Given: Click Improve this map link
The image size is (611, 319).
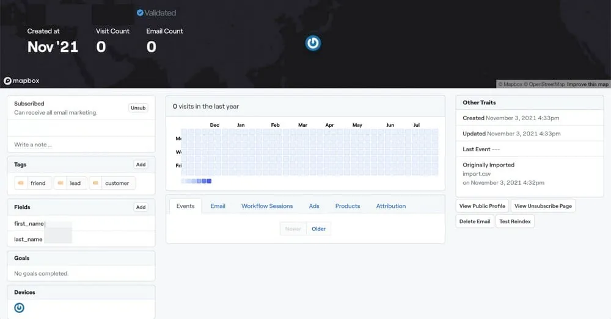Looking at the screenshot, I should coord(588,84).
